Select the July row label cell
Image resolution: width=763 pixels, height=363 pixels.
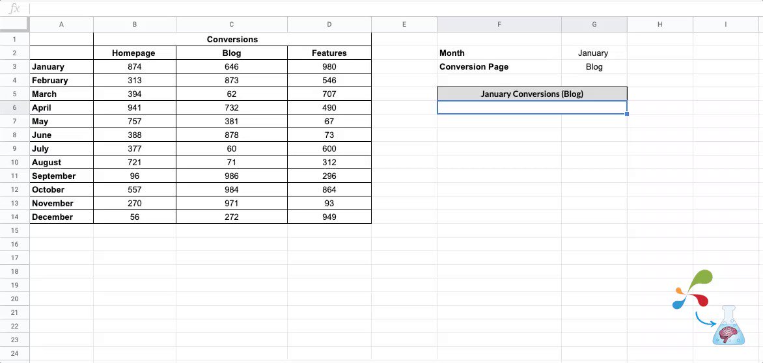(61, 149)
